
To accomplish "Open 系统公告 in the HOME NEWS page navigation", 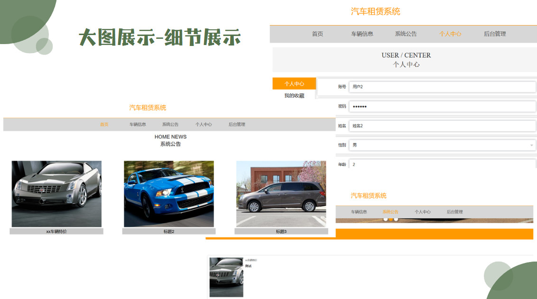I will pyautogui.click(x=170, y=125).
